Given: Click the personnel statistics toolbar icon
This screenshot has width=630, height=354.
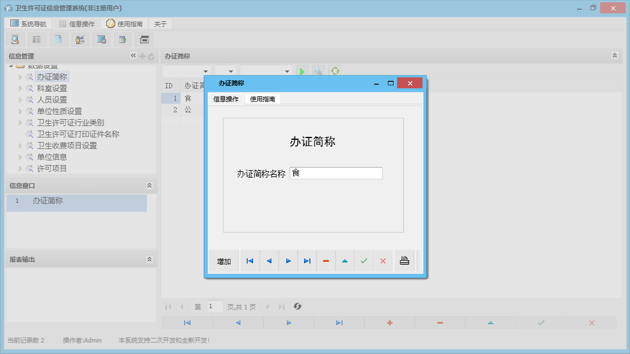Looking at the screenshot, I should [x=80, y=39].
